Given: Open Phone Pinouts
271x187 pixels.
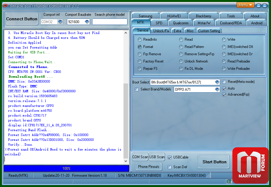Looking at the screenshot, I should pos(148,166).
